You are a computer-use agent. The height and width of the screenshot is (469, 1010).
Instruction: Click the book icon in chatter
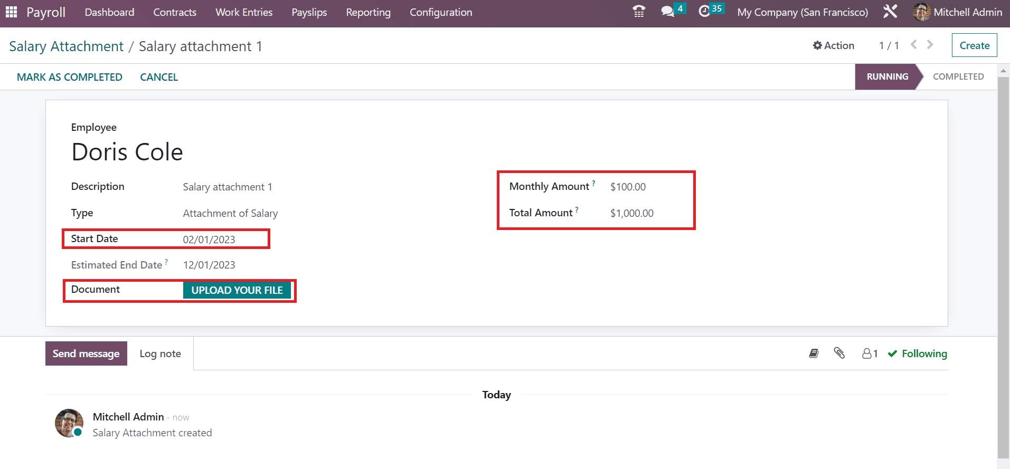pos(814,353)
